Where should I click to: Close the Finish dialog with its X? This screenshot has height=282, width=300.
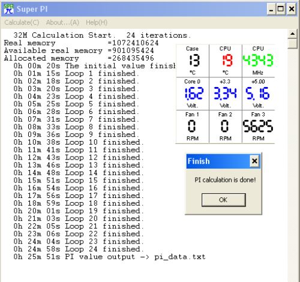(254, 161)
